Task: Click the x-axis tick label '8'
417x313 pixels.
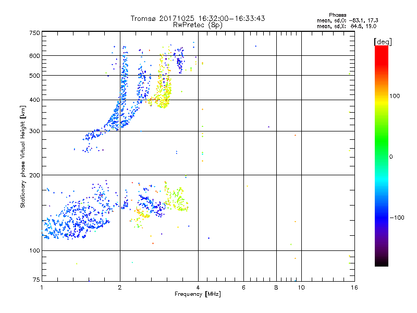Action: pos(276,287)
